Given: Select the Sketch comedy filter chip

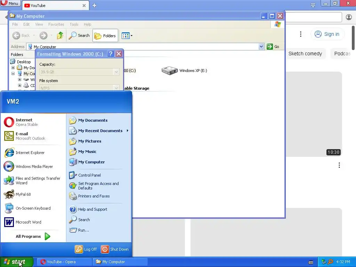Looking at the screenshot, I should pyautogui.click(x=305, y=54).
